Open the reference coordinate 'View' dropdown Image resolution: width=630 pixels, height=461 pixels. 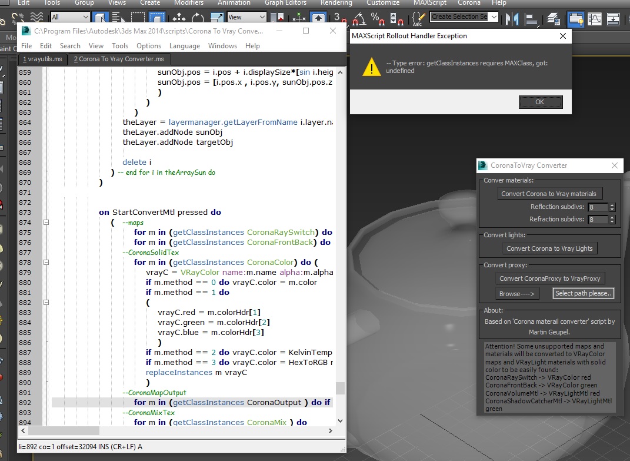click(x=246, y=17)
